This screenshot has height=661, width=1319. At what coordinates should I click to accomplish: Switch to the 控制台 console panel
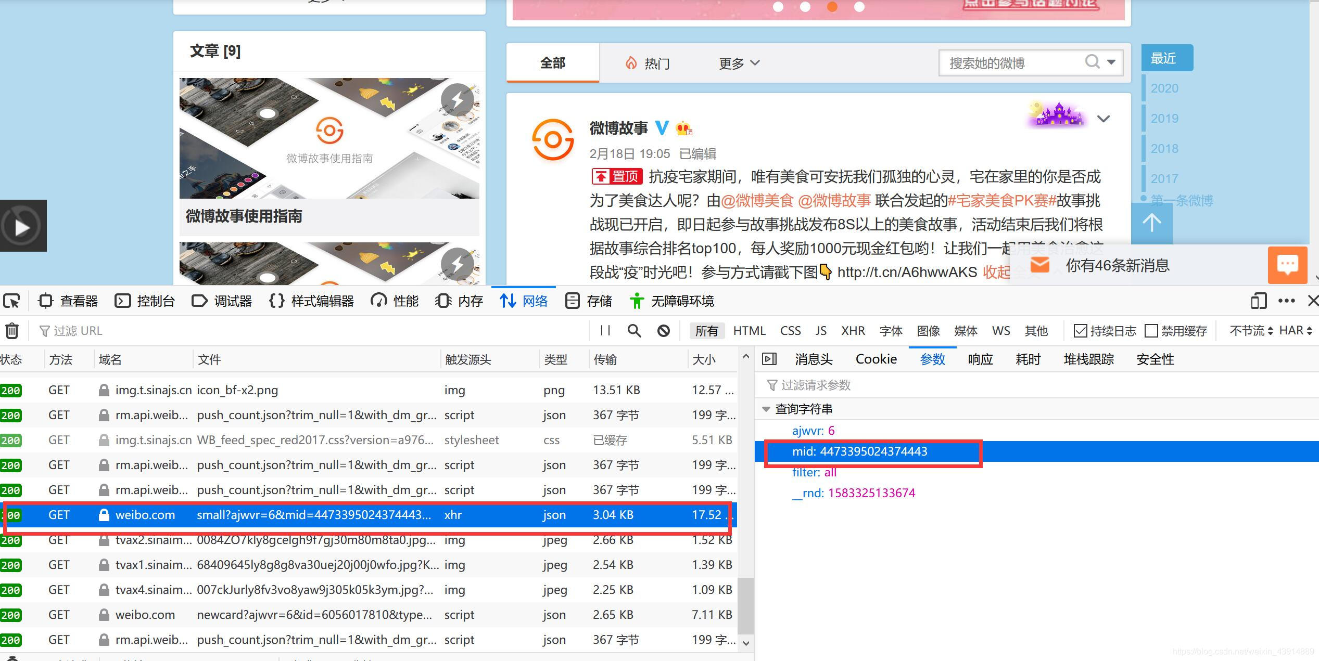coord(145,301)
